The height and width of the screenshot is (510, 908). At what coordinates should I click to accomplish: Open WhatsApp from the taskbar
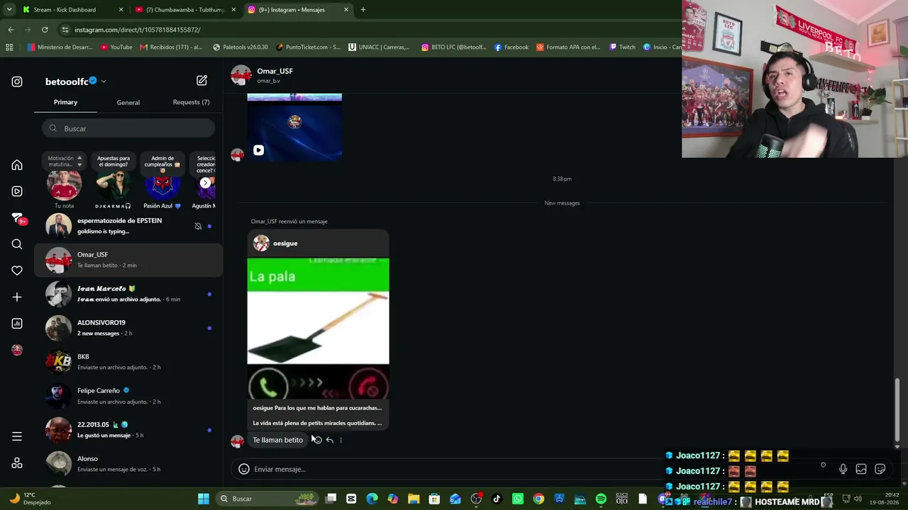coord(518,499)
